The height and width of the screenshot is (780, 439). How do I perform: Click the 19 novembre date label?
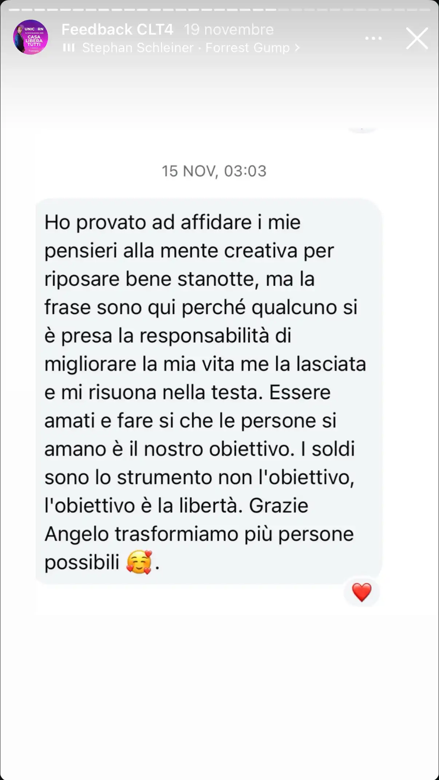pyautogui.click(x=229, y=29)
